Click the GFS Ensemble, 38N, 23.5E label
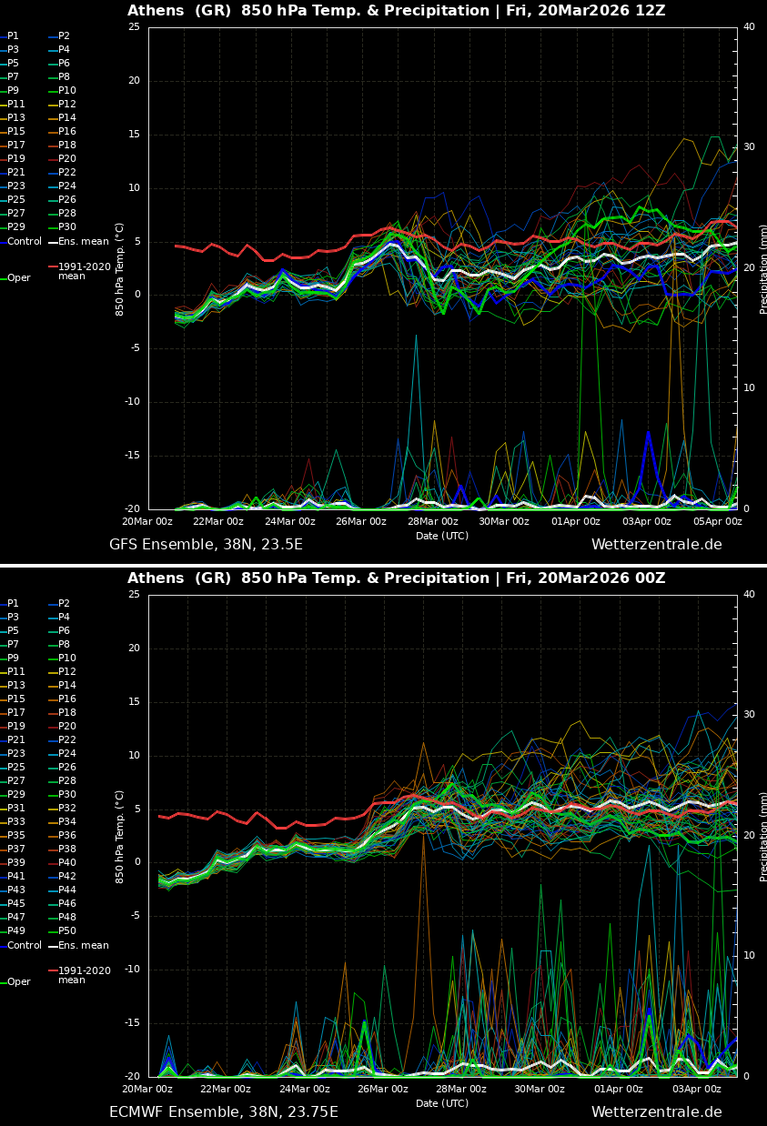Viewport: 767px width, 1126px height. pos(206,545)
